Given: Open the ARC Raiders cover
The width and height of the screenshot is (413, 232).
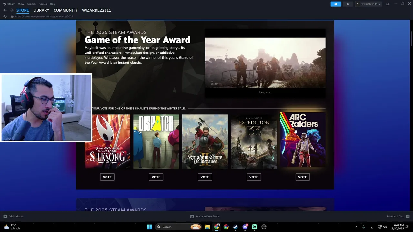Looking at the screenshot, I should point(303,140).
